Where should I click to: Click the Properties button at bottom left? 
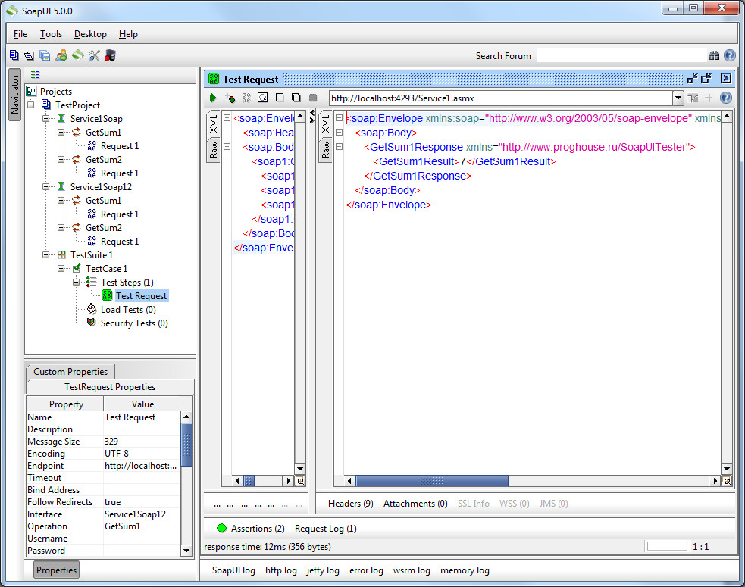pyautogui.click(x=56, y=570)
